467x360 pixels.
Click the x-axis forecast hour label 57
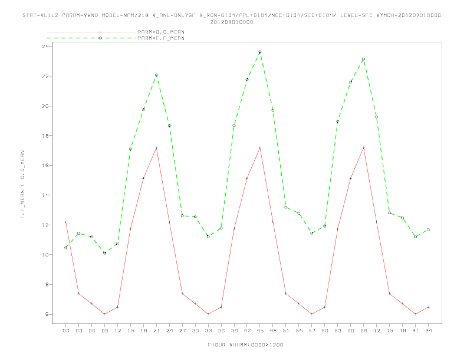(x=312, y=331)
